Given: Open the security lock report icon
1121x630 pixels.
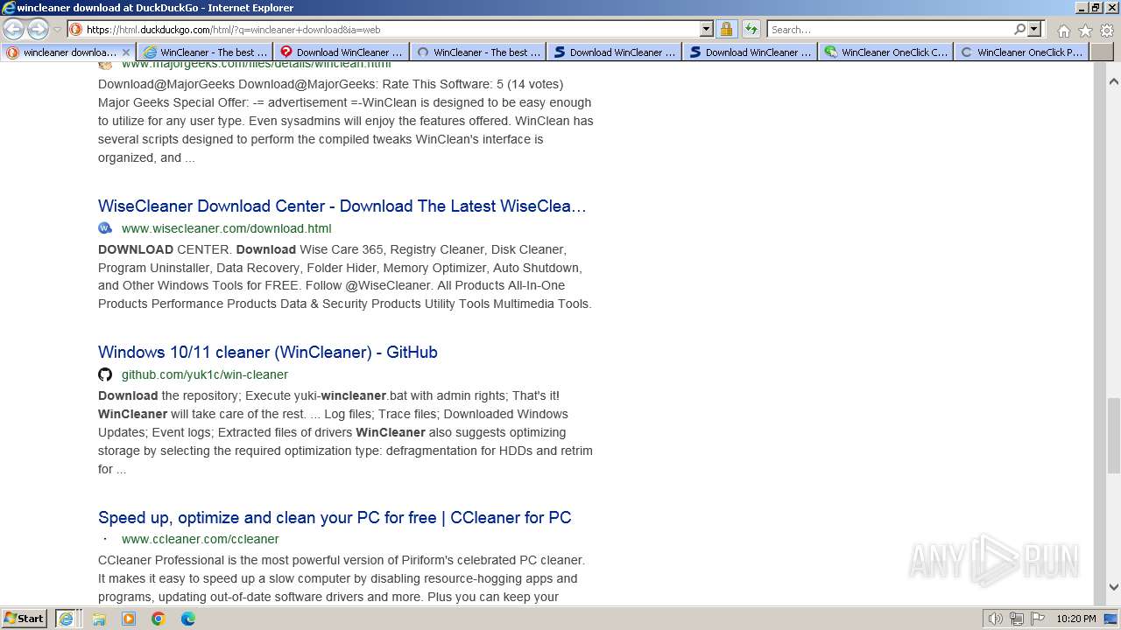Looking at the screenshot, I should (x=727, y=30).
